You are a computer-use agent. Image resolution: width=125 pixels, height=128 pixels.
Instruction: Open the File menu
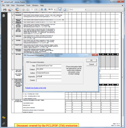pos(3,5)
